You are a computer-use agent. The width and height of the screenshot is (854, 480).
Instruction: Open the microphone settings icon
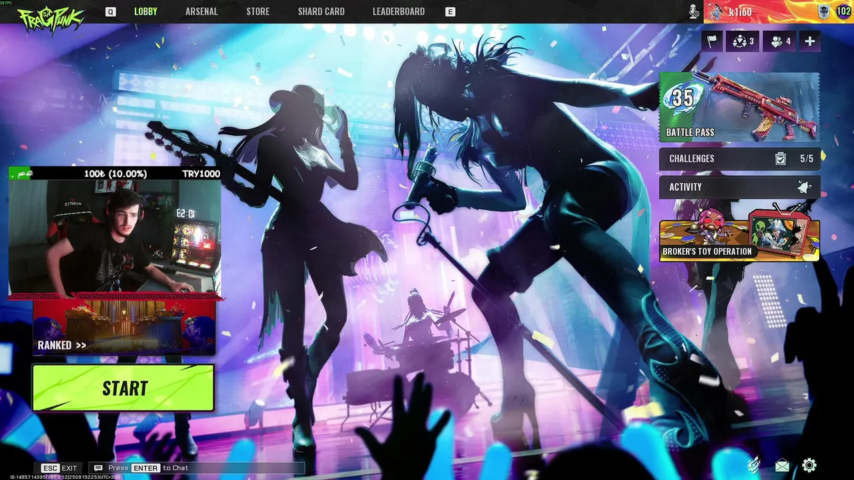(695, 11)
